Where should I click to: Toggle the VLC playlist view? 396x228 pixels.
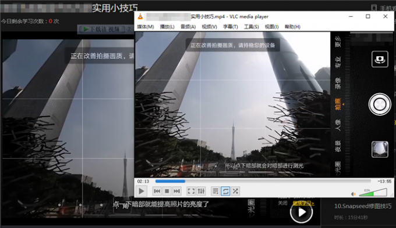(215, 191)
